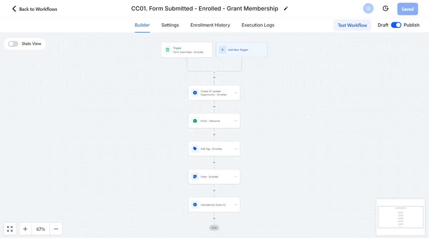Viewport: 429px width, 238px height.
Task: Click the Email - Welcome envelope icon
Action: (195, 121)
